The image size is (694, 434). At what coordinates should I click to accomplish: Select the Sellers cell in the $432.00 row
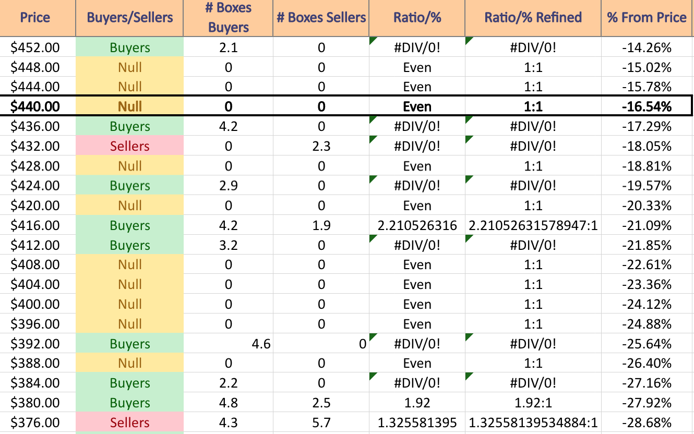[130, 146]
